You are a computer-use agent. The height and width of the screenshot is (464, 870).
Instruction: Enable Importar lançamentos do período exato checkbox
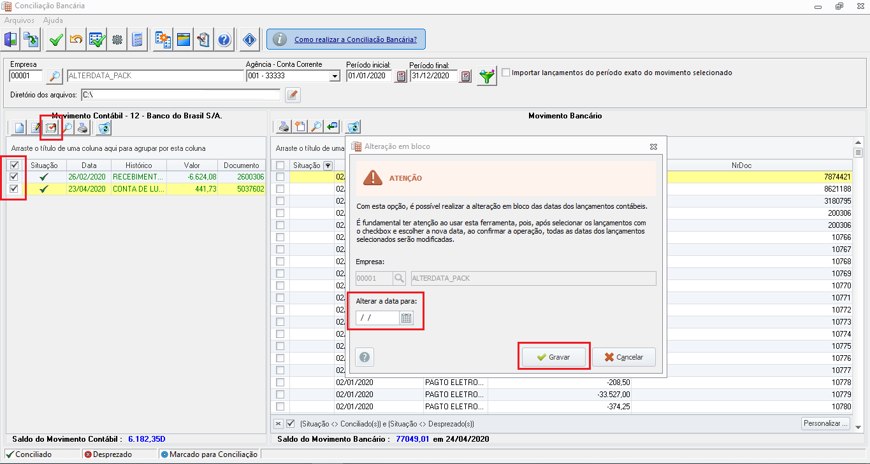click(x=506, y=73)
